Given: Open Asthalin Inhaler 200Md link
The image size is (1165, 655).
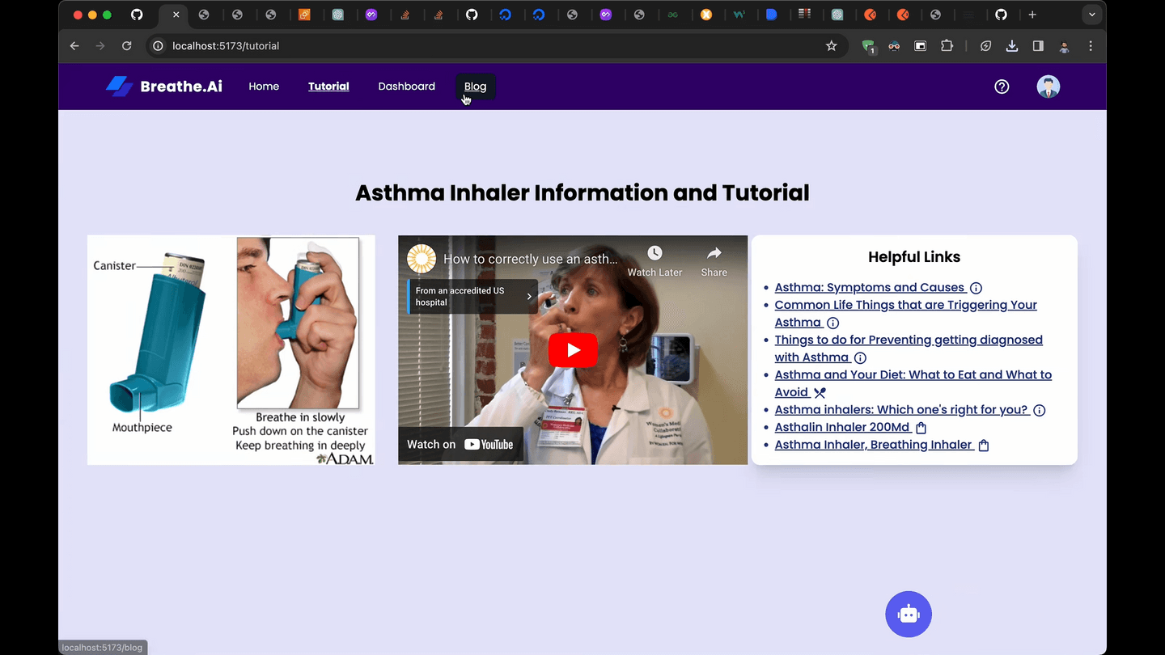Looking at the screenshot, I should point(842,428).
